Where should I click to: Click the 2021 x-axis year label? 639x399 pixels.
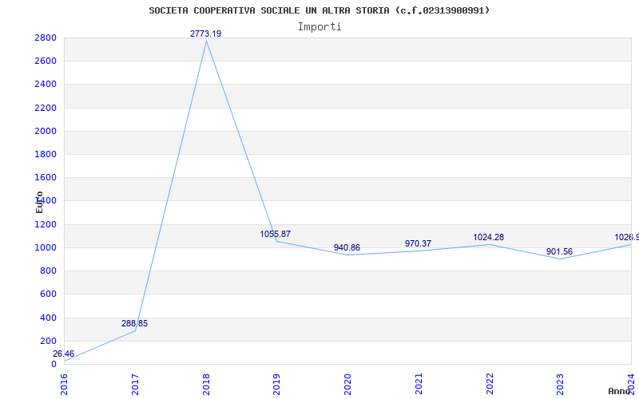click(419, 385)
